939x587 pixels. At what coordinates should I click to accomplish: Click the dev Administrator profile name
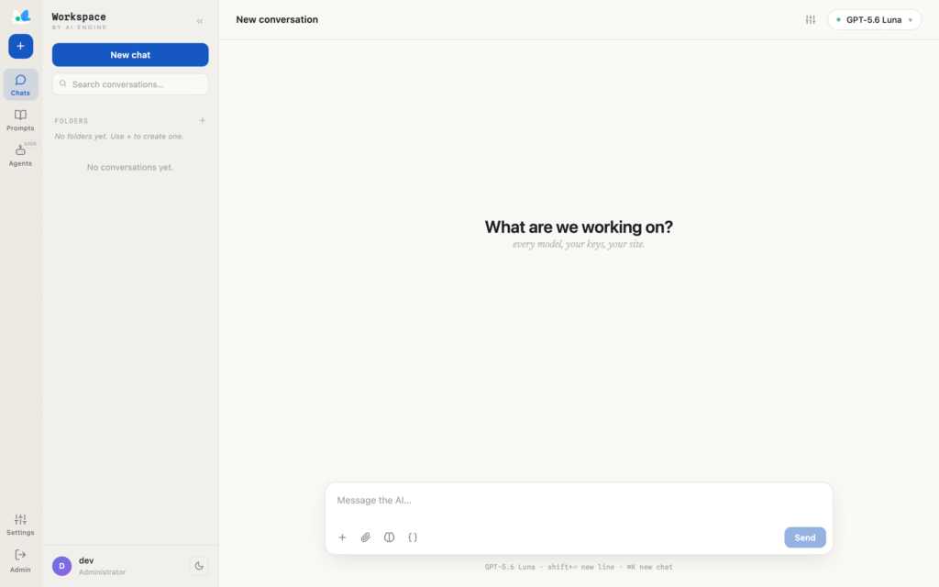(102, 566)
